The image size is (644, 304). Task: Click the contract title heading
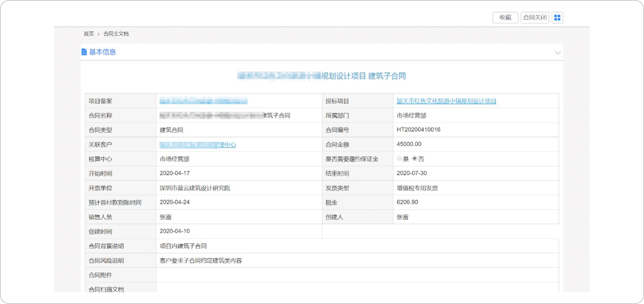click(x=322, y=76)
